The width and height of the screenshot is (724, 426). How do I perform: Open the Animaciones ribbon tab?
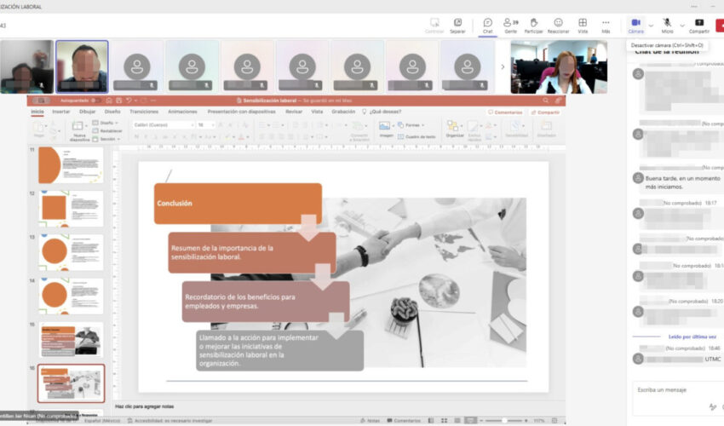click(x=182, y=112)
